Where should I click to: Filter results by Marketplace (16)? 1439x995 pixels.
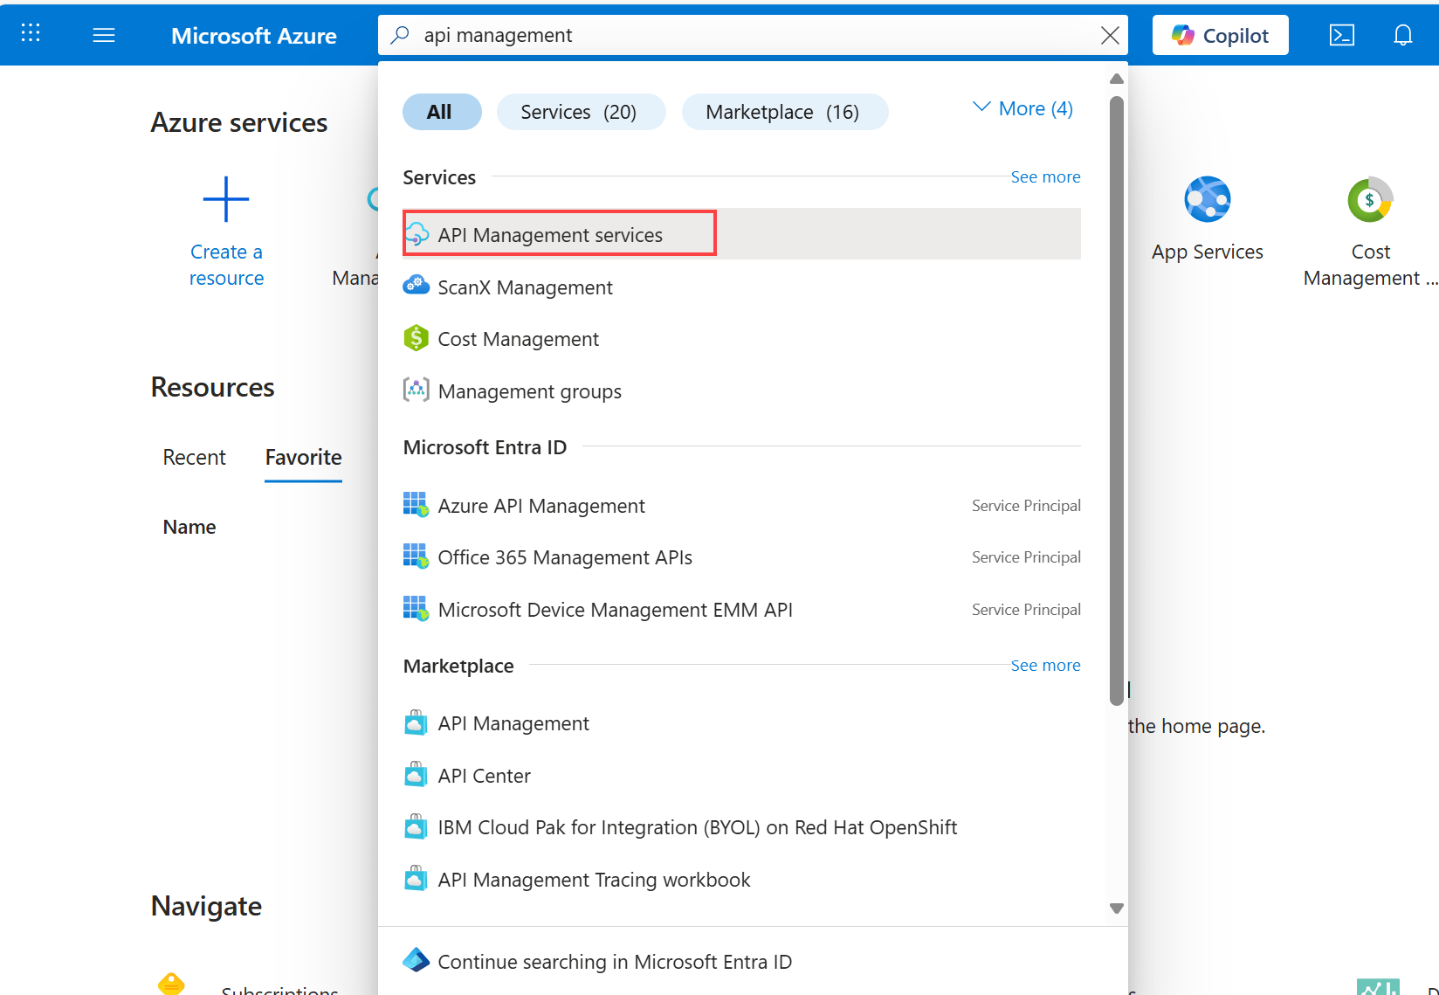784,112
